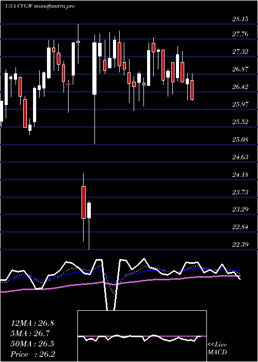Click the 26.87 price axis label
This screenshot has width=258, height=362.
click(x=240, y=69)
